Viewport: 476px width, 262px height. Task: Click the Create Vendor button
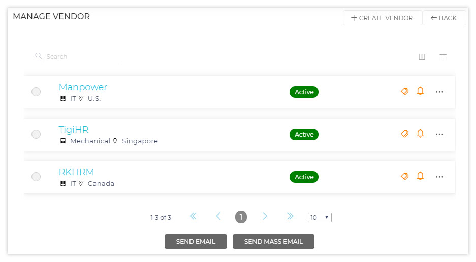383,18
